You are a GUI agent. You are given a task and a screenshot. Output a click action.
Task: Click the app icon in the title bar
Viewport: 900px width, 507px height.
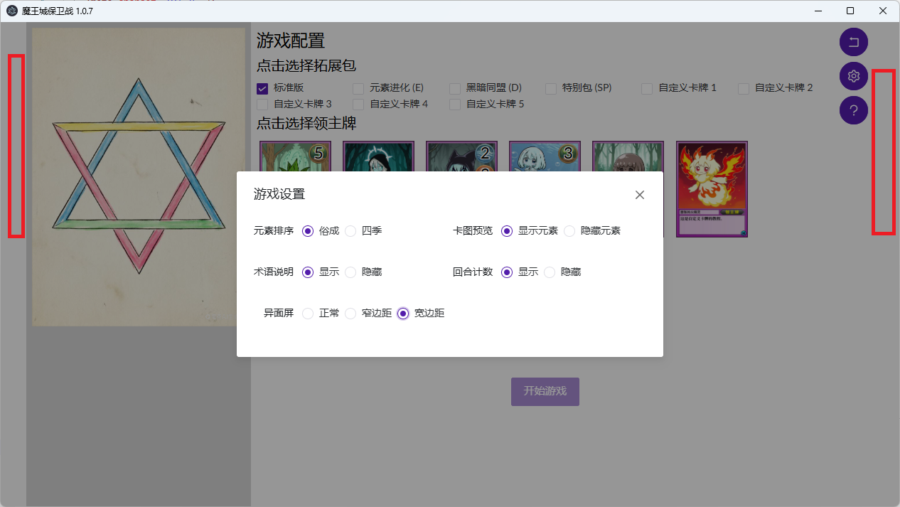12,11
